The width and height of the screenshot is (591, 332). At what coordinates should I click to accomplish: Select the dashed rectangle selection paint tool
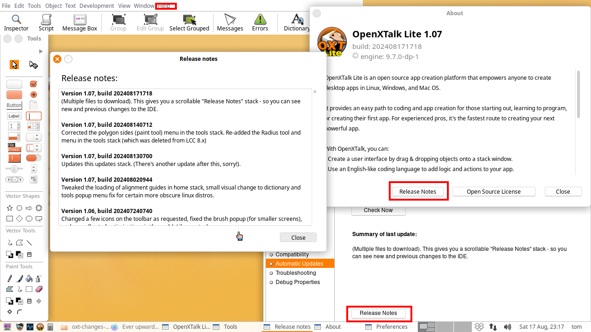29,289
